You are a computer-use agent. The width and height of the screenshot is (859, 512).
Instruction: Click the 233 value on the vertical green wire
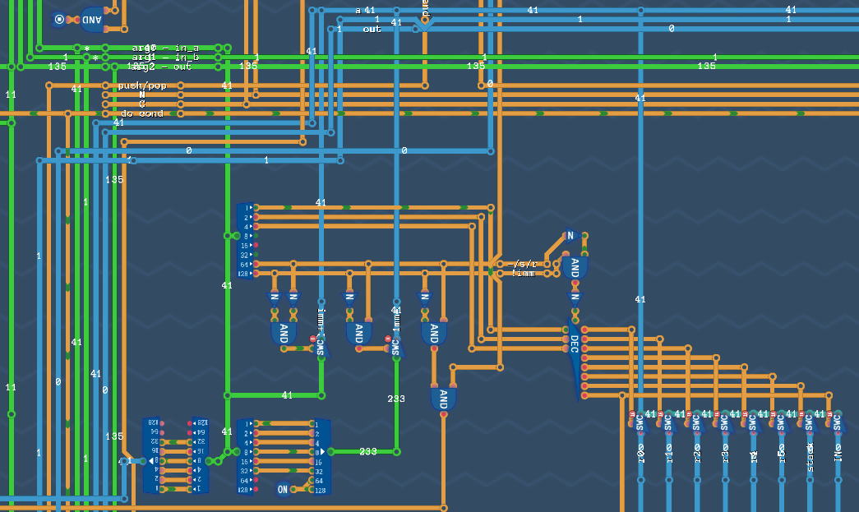pyautogui.click(x=396, y=399)
